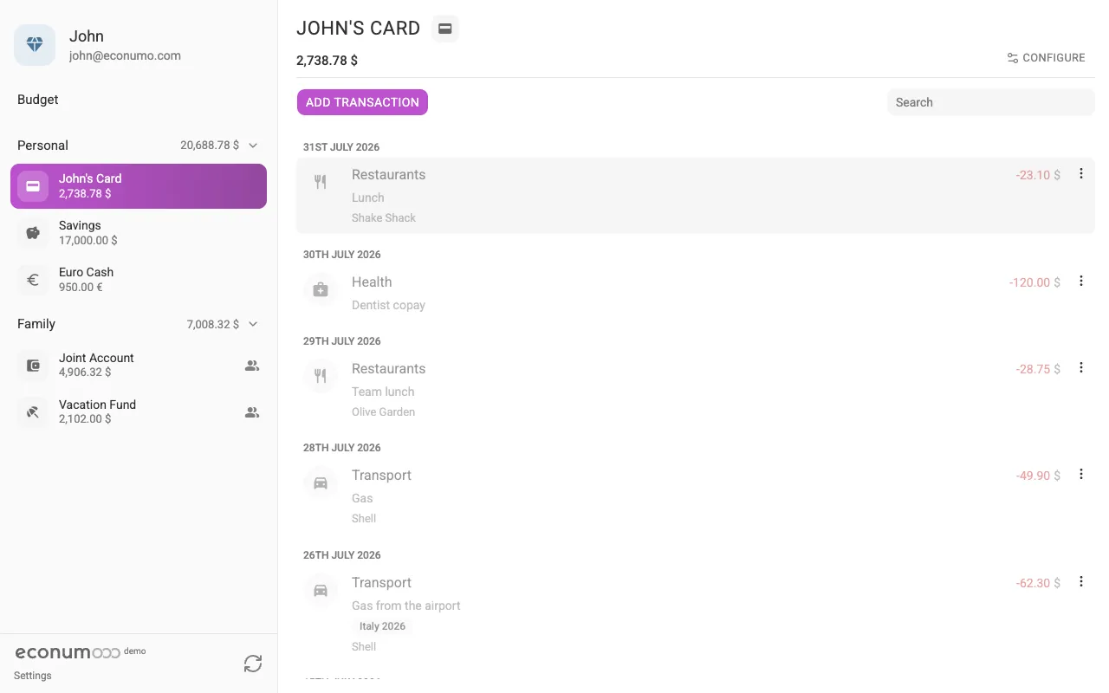Click the 26TH JULY 2026 date header

click(x=342, y=555)
